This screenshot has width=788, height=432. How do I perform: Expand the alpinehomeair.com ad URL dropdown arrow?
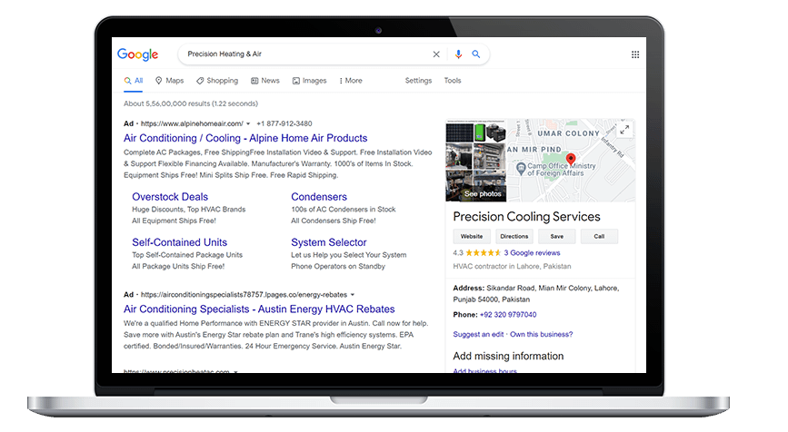tap(248, 124)
